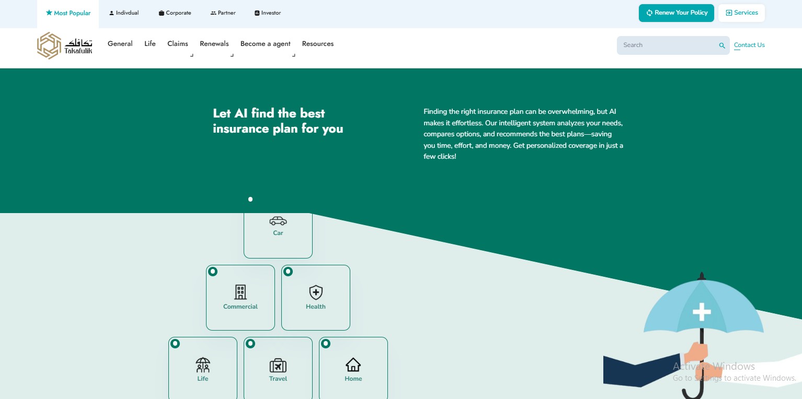The image size is (802, 399).
Task: Open the Contact Us link
Action: 749,45
